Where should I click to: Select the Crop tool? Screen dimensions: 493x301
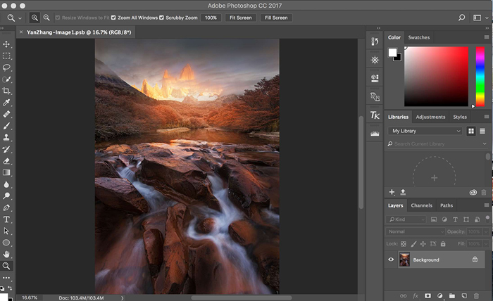(x=6, y=91)
